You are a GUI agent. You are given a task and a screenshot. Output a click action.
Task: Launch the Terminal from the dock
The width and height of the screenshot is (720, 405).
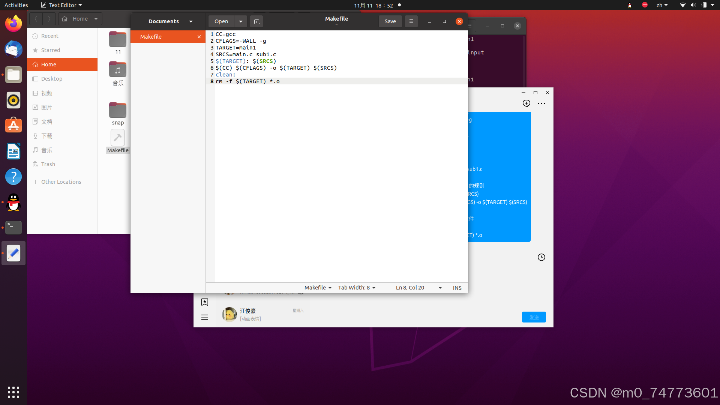[13, 228]
